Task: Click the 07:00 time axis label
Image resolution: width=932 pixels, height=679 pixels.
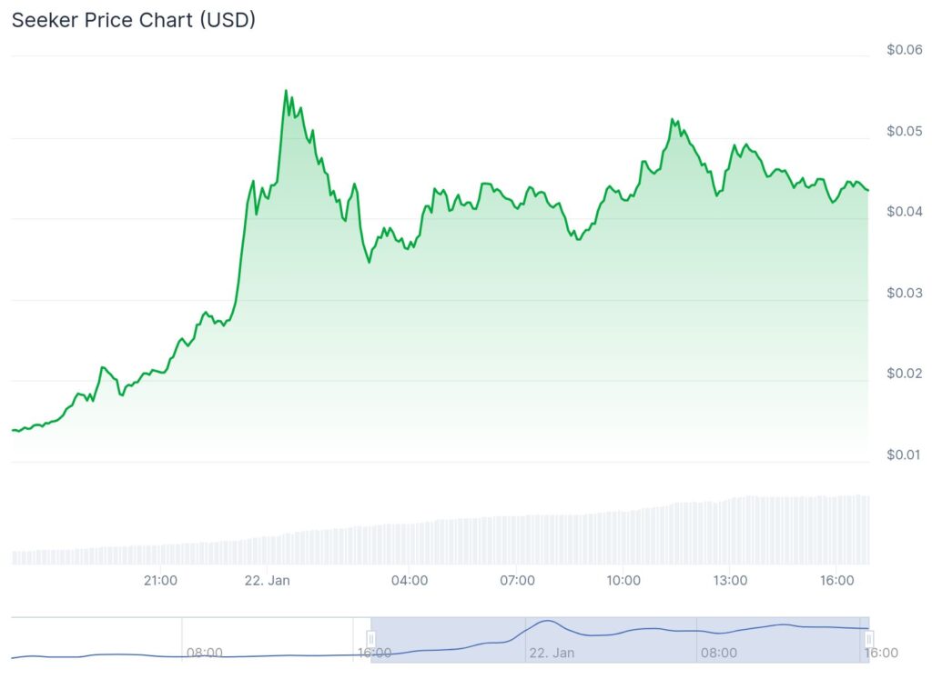Action: pos(516,581)
